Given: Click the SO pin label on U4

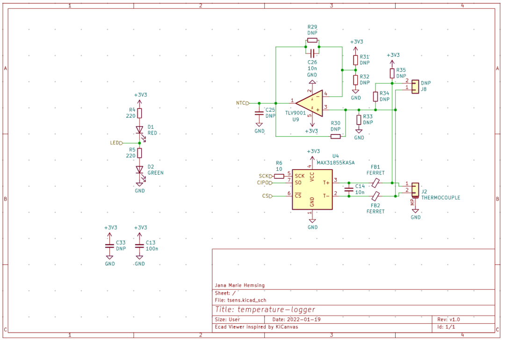Looking at the screenshot, I should (x=298, y=183).
